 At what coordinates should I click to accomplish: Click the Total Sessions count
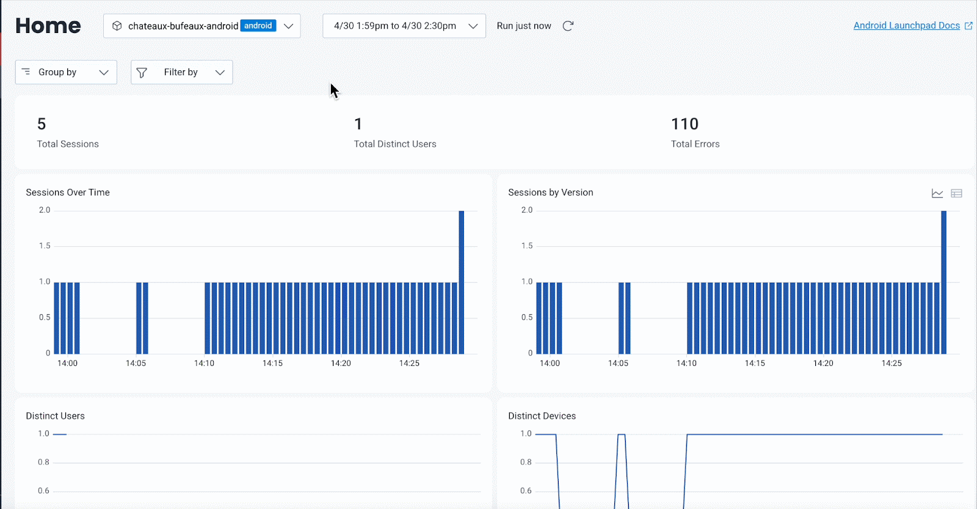42,124
